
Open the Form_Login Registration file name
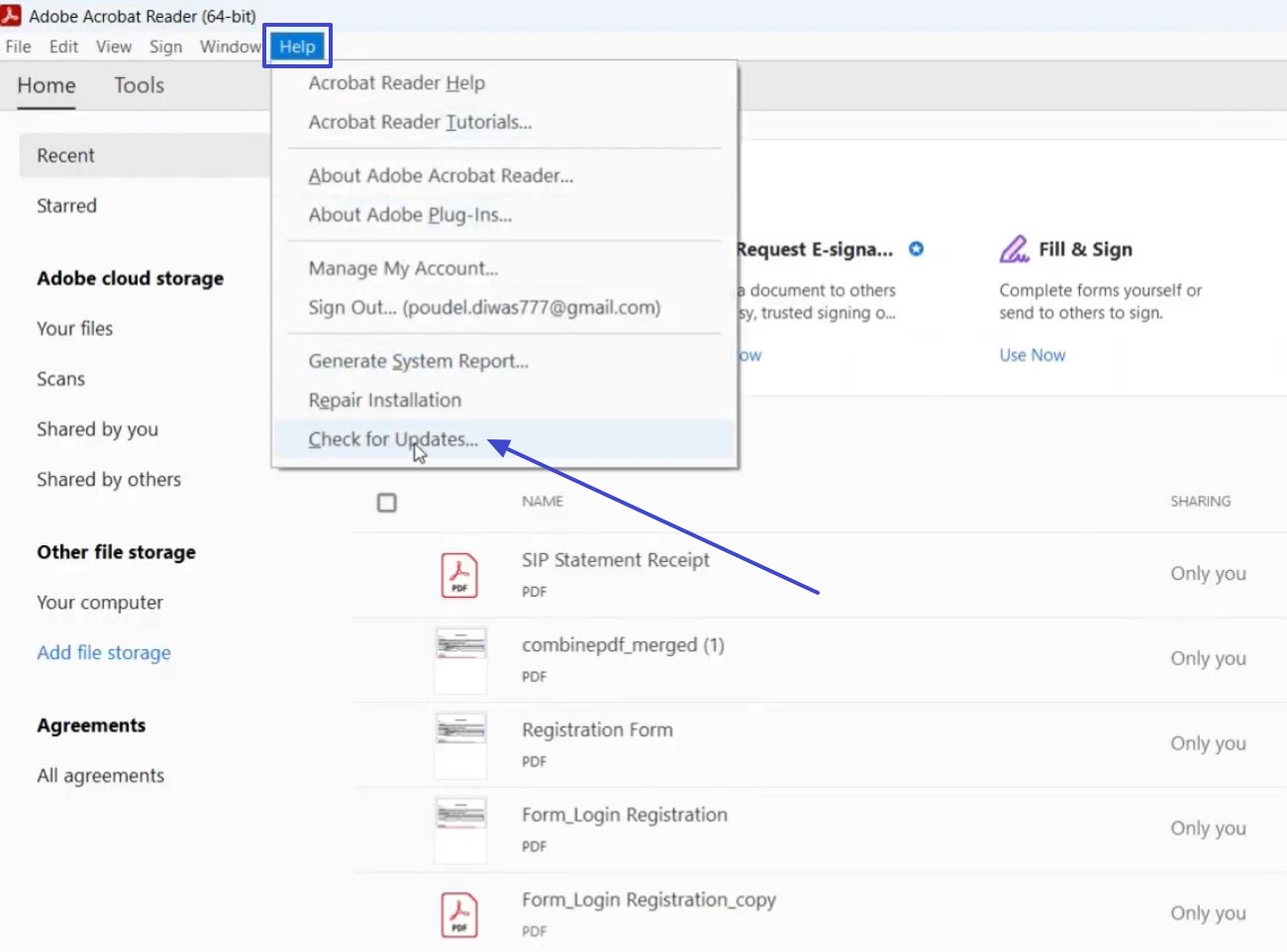(625, 815)
